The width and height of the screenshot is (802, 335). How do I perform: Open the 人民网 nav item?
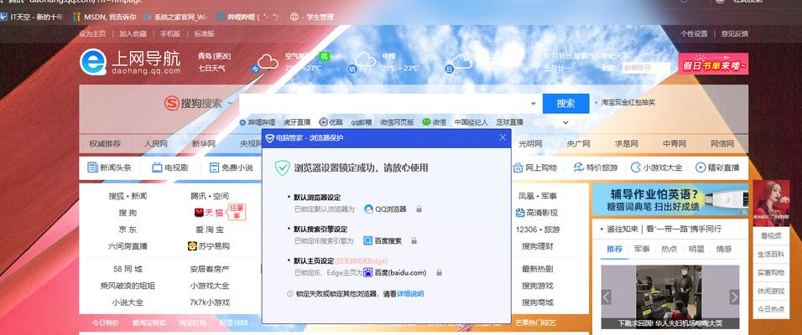[155, 143]
